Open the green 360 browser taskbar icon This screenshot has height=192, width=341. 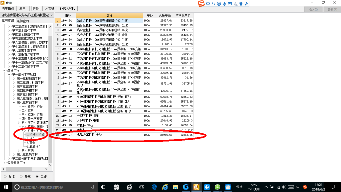click(x=217, y=187)
